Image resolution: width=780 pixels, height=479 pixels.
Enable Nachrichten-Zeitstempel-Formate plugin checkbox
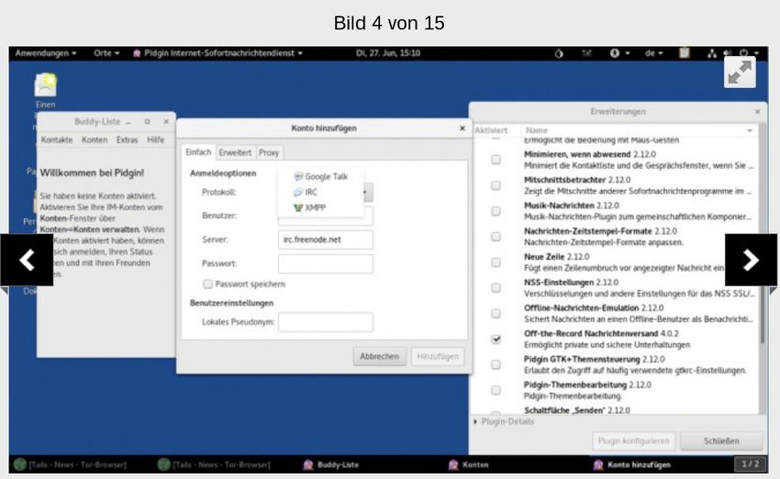coord(496,237)
